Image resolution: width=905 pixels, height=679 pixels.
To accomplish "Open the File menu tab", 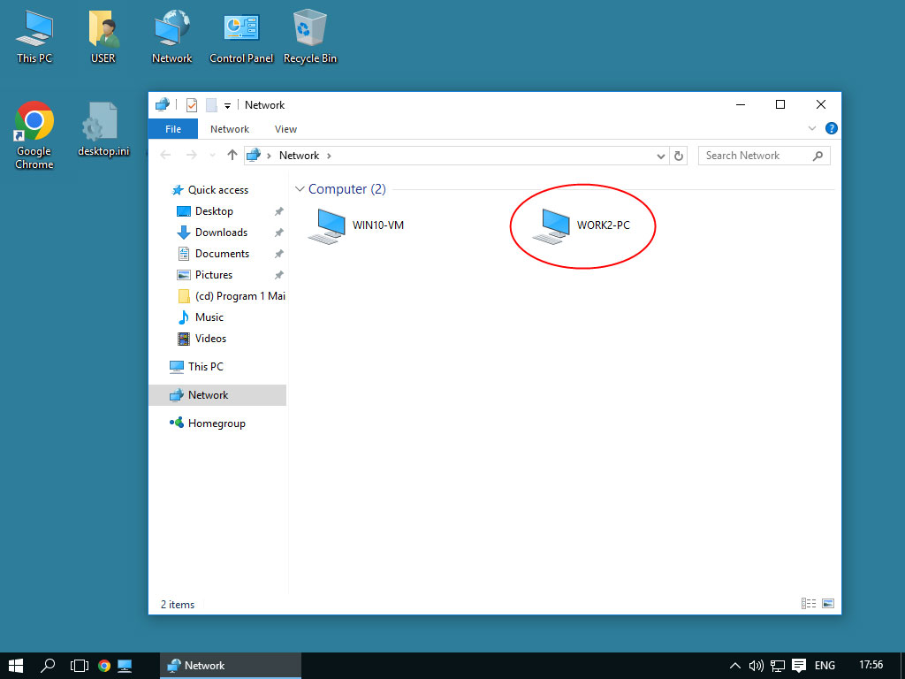I will pos(173,129).
